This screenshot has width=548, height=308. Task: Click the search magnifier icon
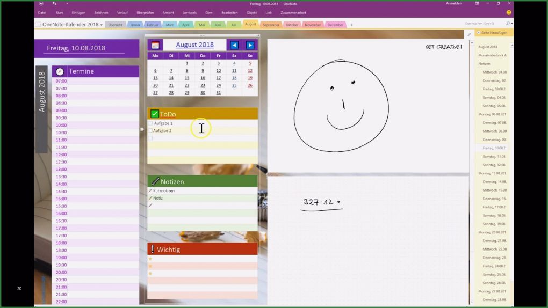(x=508, y=24)
